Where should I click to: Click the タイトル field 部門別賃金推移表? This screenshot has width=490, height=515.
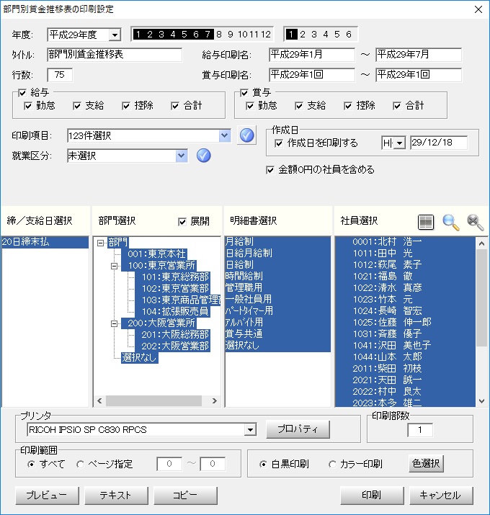click(x=115, y=55)
